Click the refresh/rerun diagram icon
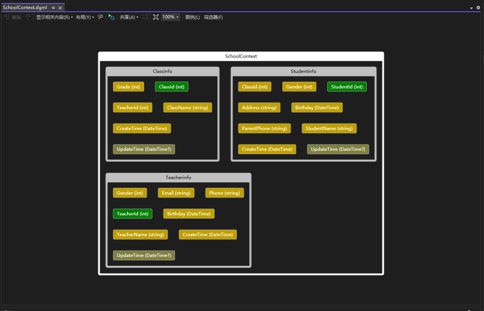 [111, 17]
